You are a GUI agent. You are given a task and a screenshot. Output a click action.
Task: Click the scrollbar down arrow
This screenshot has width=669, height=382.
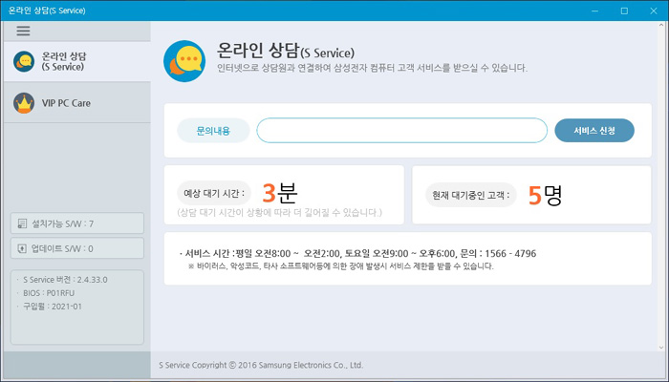pos(661,348)
